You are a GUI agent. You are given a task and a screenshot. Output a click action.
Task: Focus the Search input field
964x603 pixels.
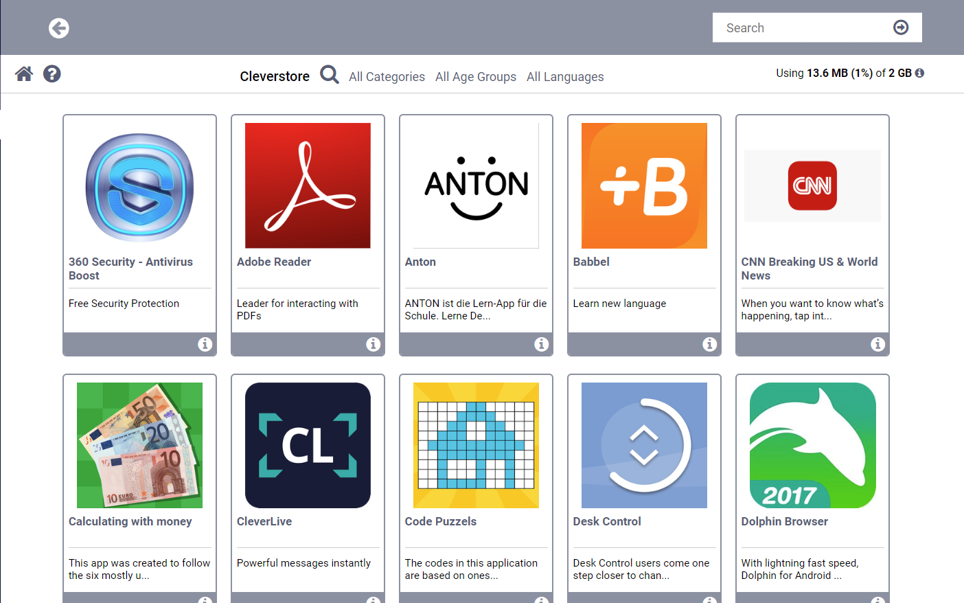coord(803,27)
